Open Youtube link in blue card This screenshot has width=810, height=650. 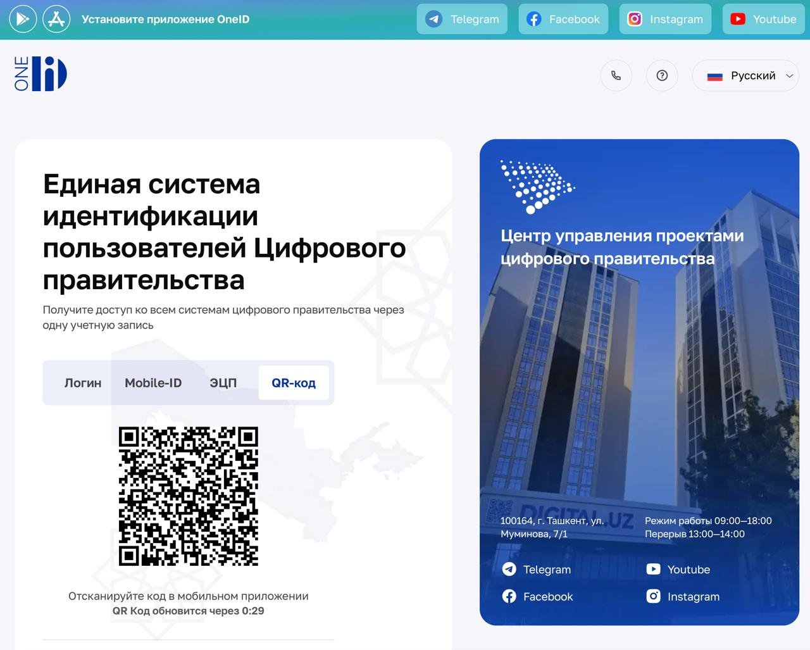coord(678,569)
